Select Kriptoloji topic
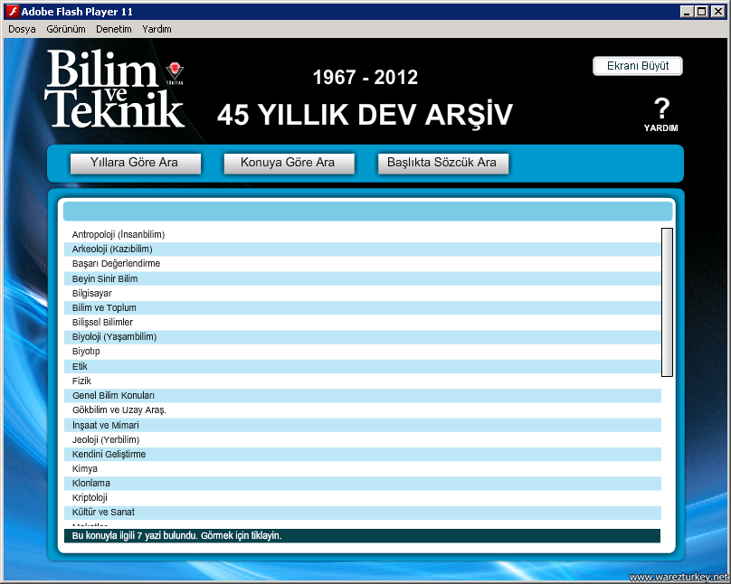 coord(363,498)
